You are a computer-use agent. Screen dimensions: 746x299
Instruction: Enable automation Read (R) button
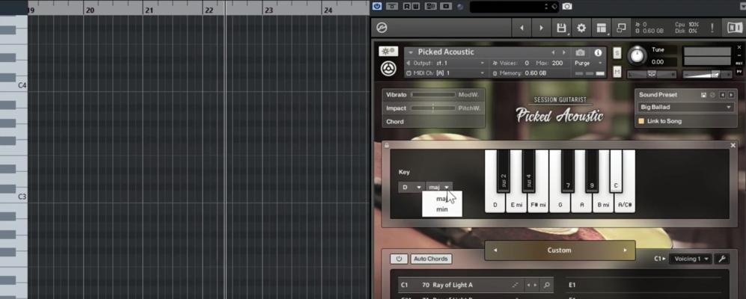407,6
